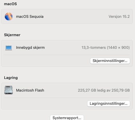Open Lagringsinnstillinger storage settings
This screenshot has width=135, height=120.
click(109, 104)
